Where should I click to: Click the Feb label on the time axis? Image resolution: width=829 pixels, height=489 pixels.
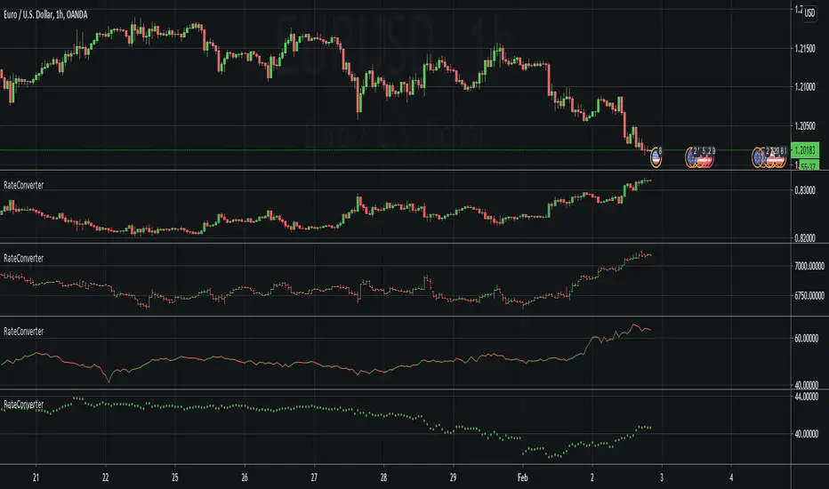523,476
